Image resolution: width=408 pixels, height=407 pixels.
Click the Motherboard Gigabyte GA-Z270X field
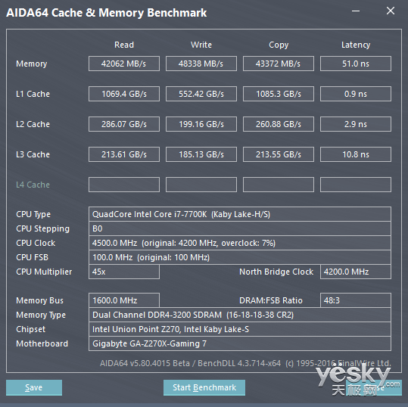pos(240,343)
